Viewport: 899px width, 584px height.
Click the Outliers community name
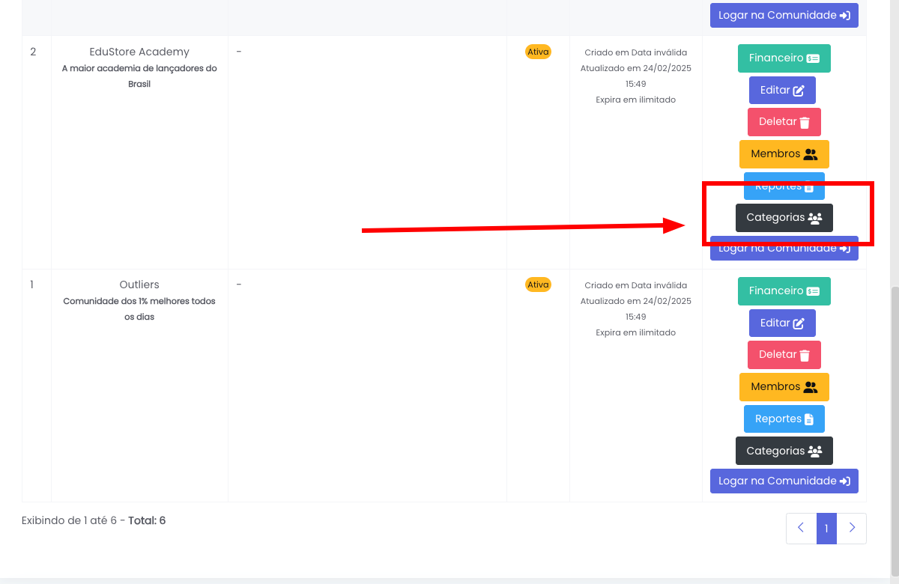tap(139, 285)
